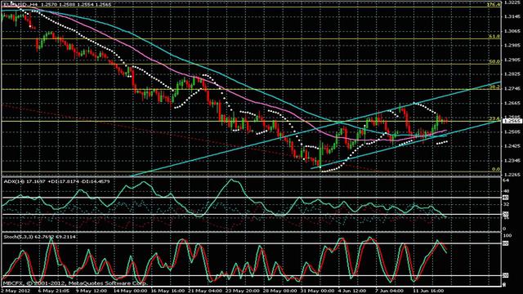Click the 1.2665 price axis label
523x294 pixels.
click(512, 103)
